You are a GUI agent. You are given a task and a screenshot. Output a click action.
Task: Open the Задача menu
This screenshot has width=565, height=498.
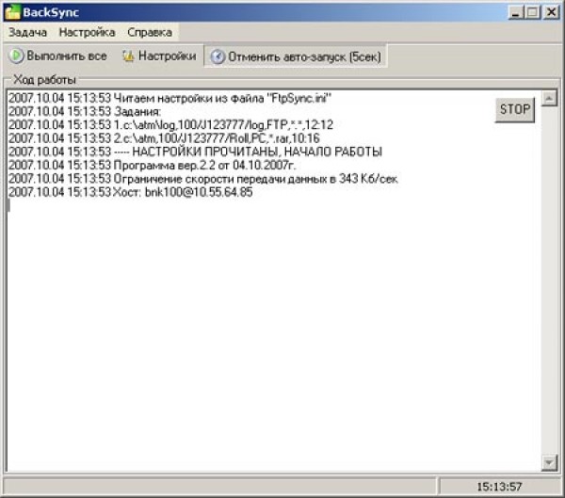coord(27,32)
